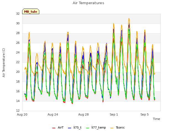The width and height of the screenshot is (177, 133).
Task: Click the red AirT legend color marker
Action: pos(54,128)
